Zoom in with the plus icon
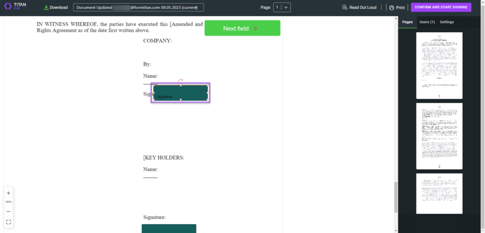 [9, 193]
